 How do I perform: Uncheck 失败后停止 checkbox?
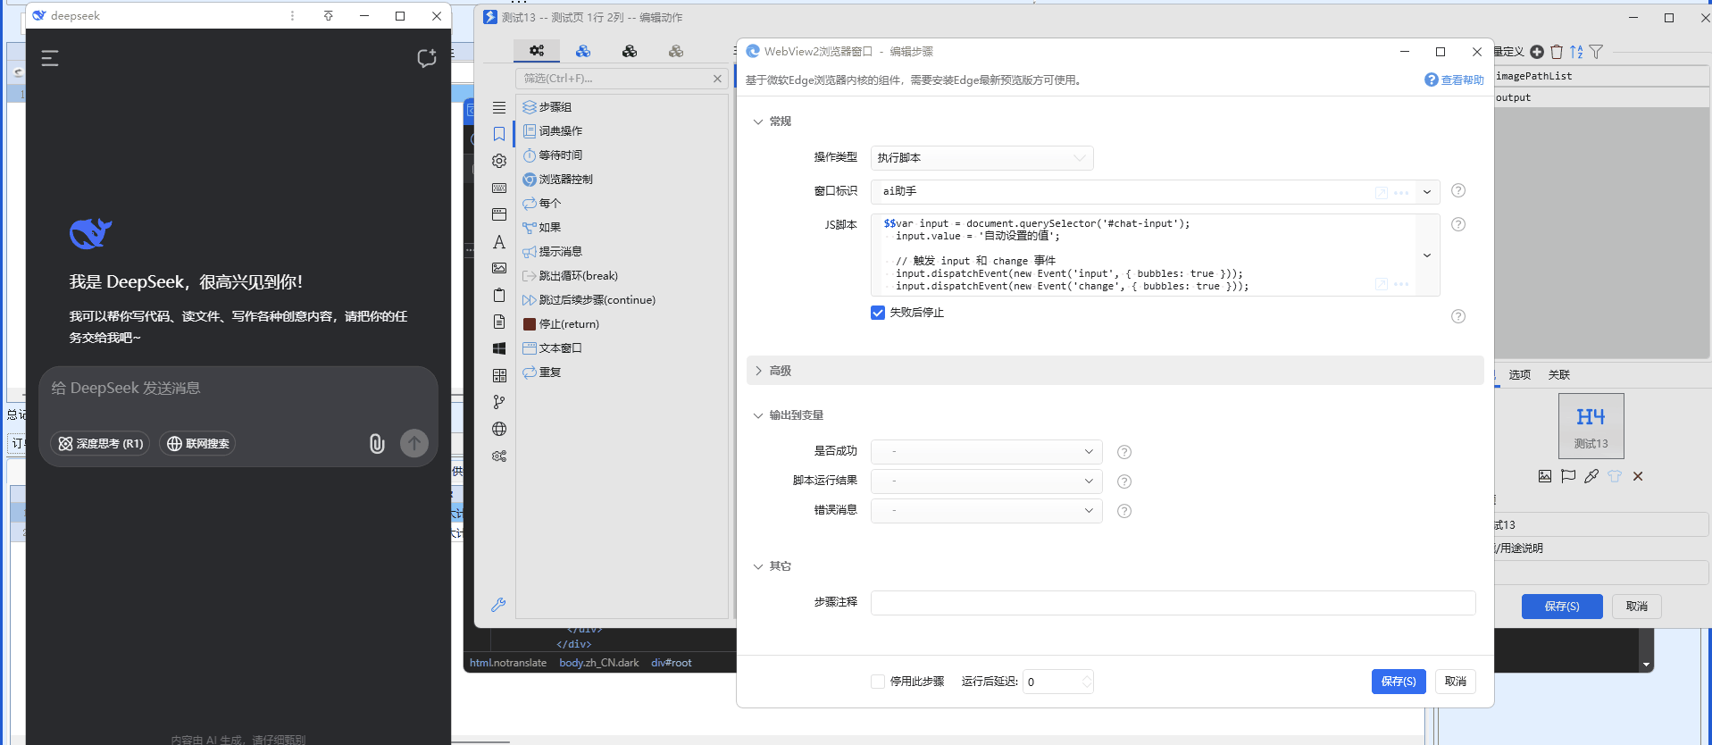878,313
